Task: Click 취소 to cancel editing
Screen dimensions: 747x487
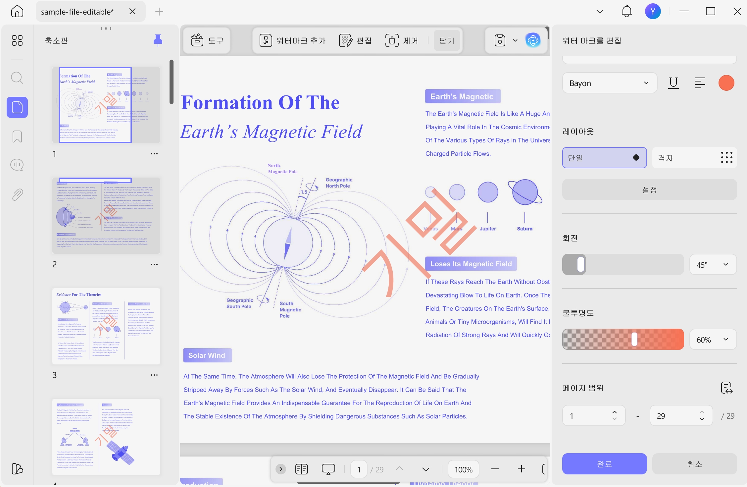Action: [x=695, y=464]
